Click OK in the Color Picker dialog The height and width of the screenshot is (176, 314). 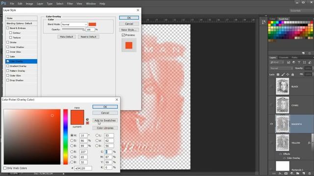[105, 107]
